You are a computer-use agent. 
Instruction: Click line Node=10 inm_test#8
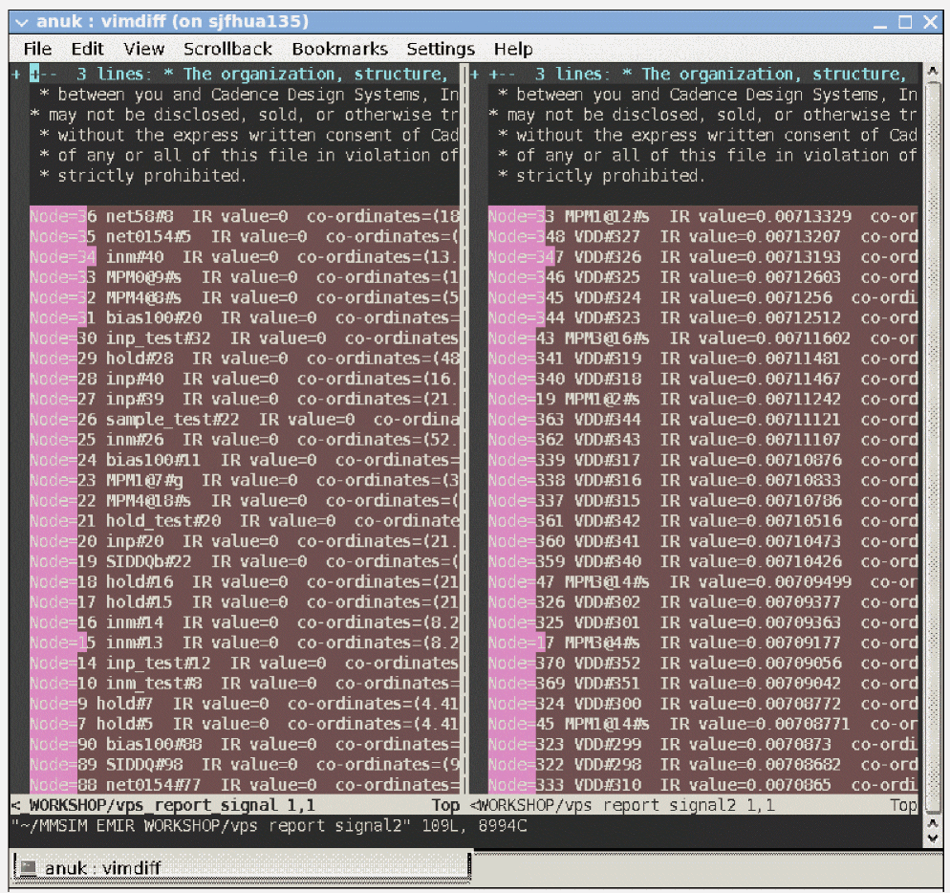pyautogui.click(x=246, y=684)
